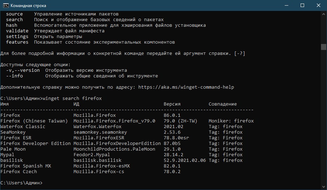Image resolution: width=327 pixels, height=190 pixels.
Task: Click 'Версия' column header
Action: click(172, 104)
